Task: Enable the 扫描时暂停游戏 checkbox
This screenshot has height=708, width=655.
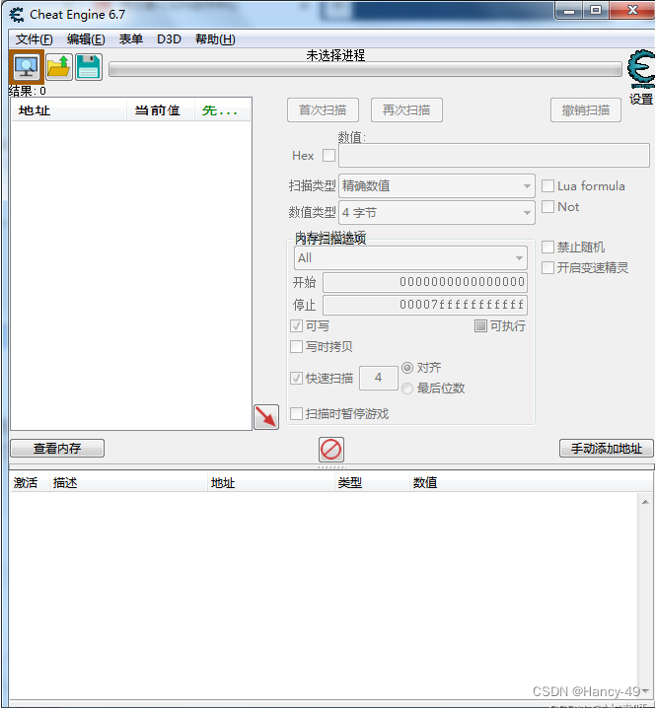Action: (x=296, y=413)
